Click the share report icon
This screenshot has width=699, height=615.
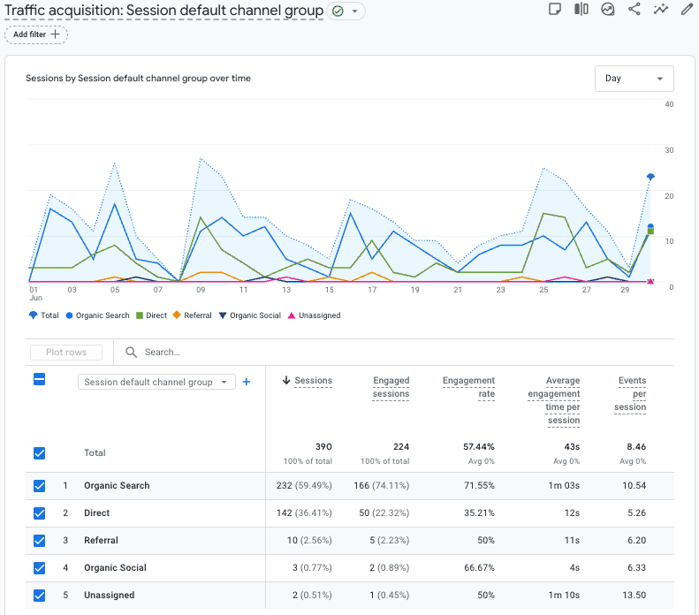[x=634, y=9]
